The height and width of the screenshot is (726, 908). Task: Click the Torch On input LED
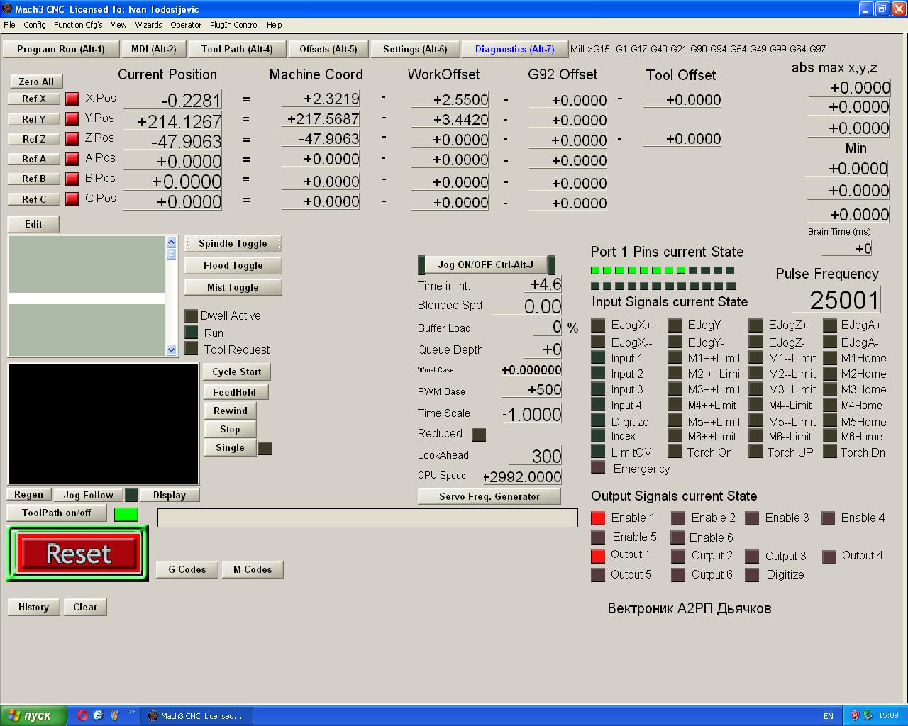pyautogui.click(x=675, y=452)
